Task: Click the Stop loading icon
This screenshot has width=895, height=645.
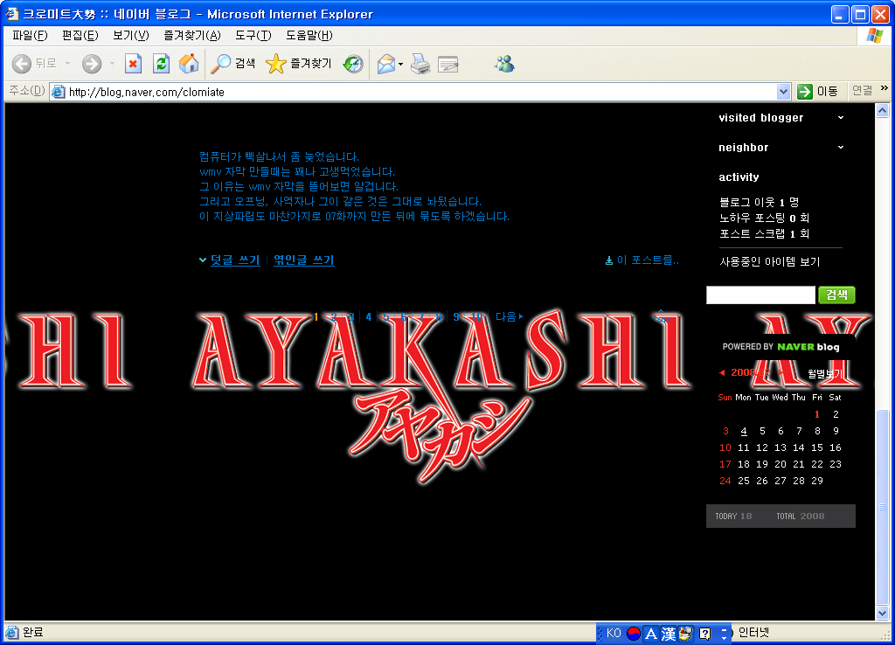Action: [x=133, y=63]
